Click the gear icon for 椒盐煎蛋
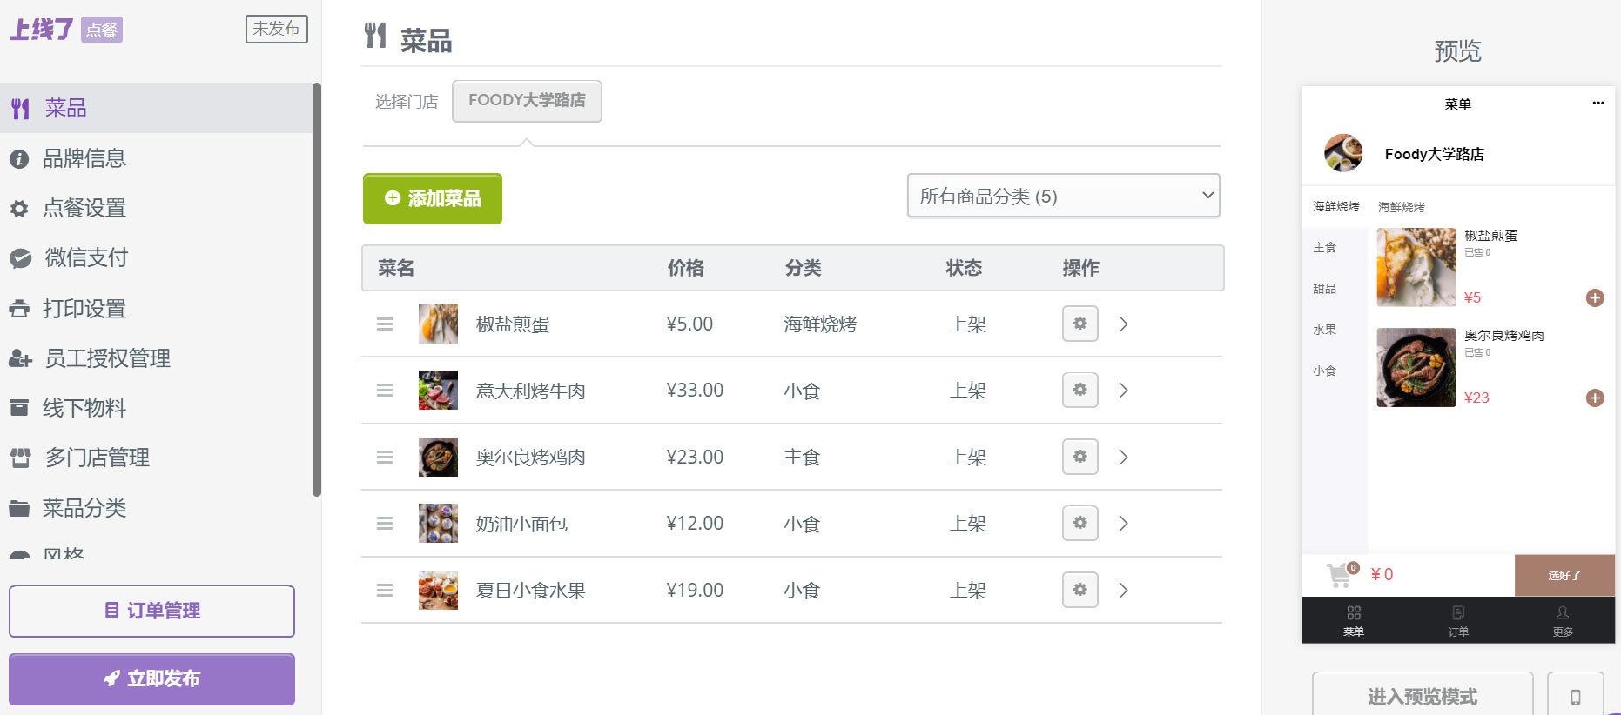 tap(1080, 324)
